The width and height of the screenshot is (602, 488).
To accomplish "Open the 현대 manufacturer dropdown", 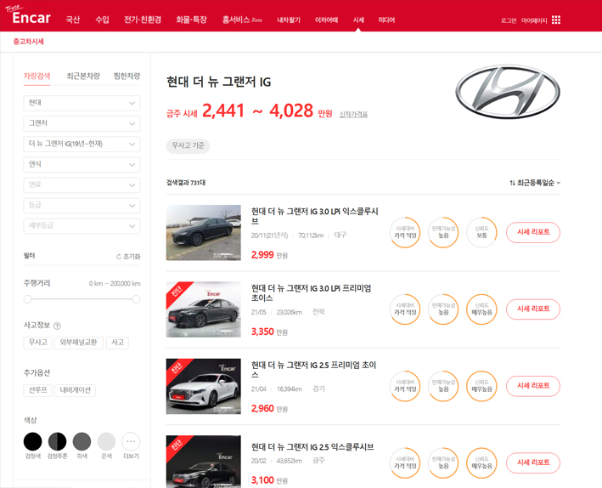I will (x=82, y=103).
